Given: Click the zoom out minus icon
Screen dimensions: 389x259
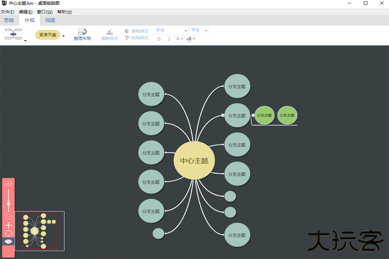Looking at the screenshot, I should pyautogui.click(x=8, y=217).
